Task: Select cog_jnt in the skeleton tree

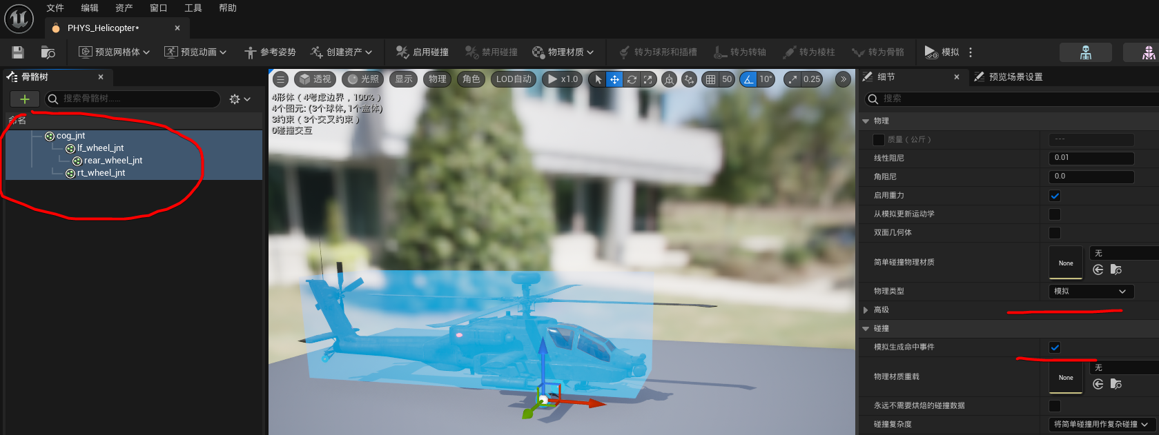Action: tap(70, 136)
